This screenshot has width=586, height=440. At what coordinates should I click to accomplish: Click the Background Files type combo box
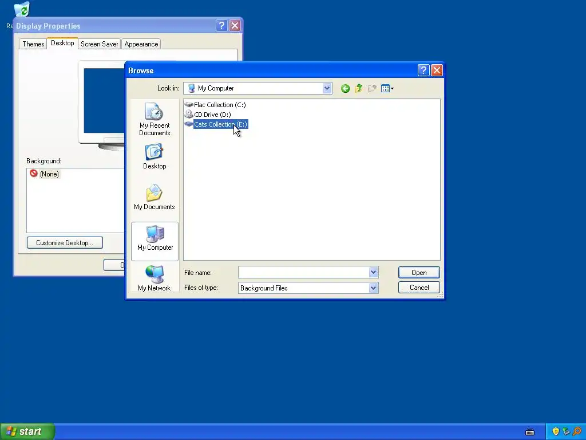point(308,288)
